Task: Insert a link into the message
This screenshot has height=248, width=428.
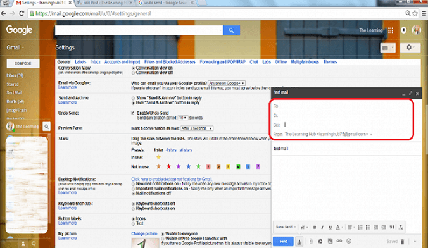Action: 339,241
